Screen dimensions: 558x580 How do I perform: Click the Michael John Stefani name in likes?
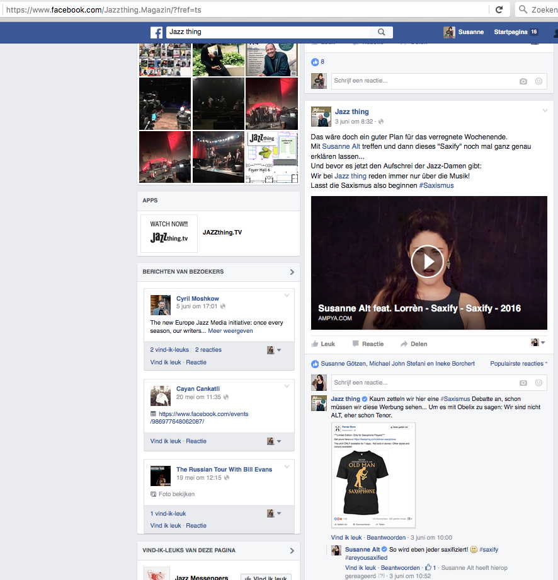point(397,364)
